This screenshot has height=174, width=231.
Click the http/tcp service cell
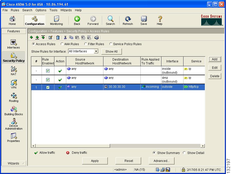coord(194,87)
